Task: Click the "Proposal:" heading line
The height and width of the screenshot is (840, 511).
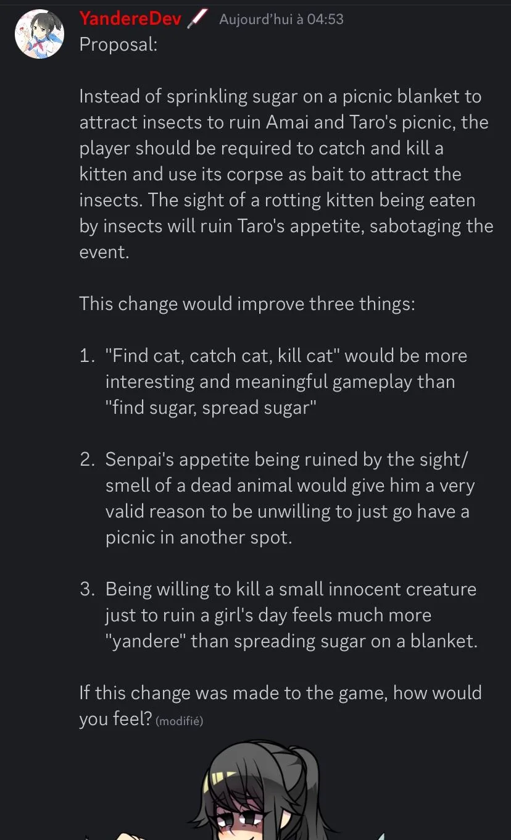Action: pos(118,44)
